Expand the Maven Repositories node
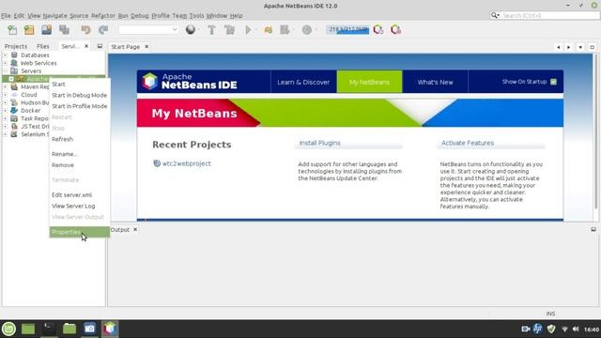The width and height of the screenshot is (601, 338). pyautogui.click(x=5, y=86)
